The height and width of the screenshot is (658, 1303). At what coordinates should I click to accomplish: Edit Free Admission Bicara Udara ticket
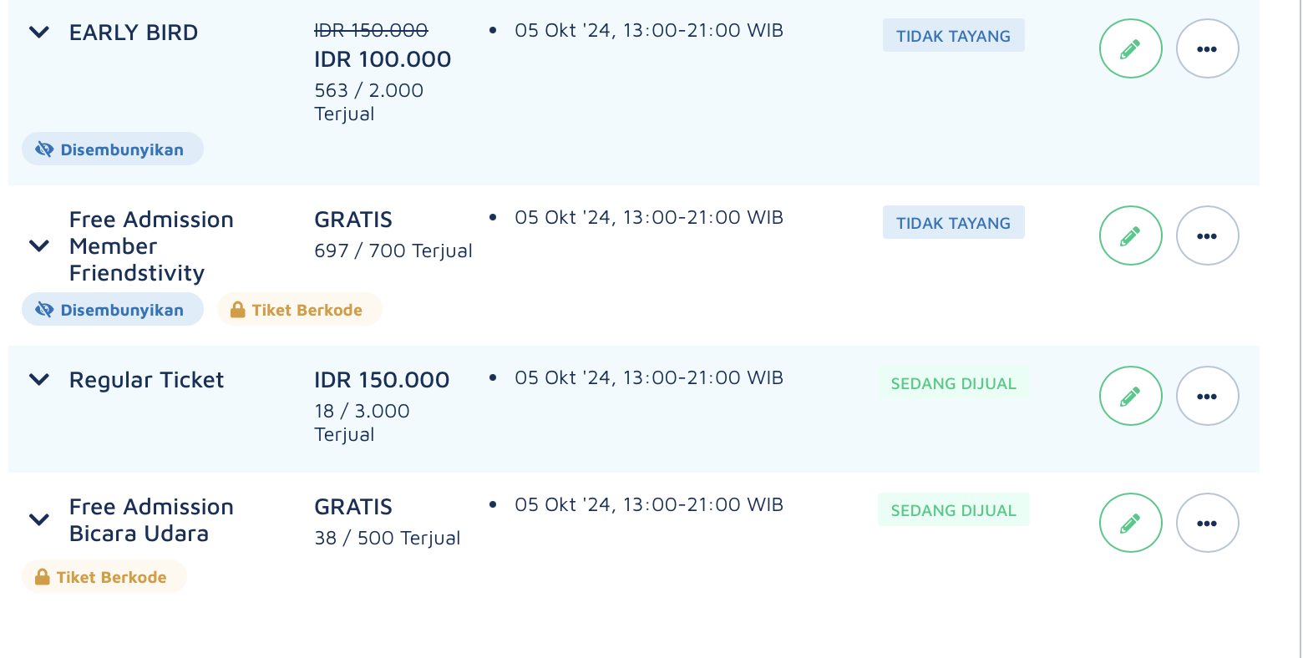pyautogui.click(x=1130, y=523)
